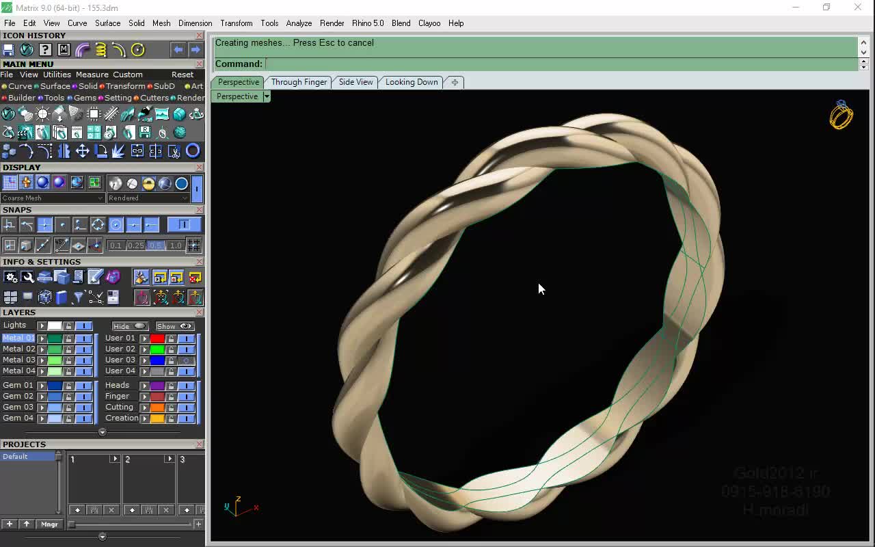This screenshot has height=547, width=875.
Task: Toggle the Show layers eye button
Action: click(x=175, y=326)
